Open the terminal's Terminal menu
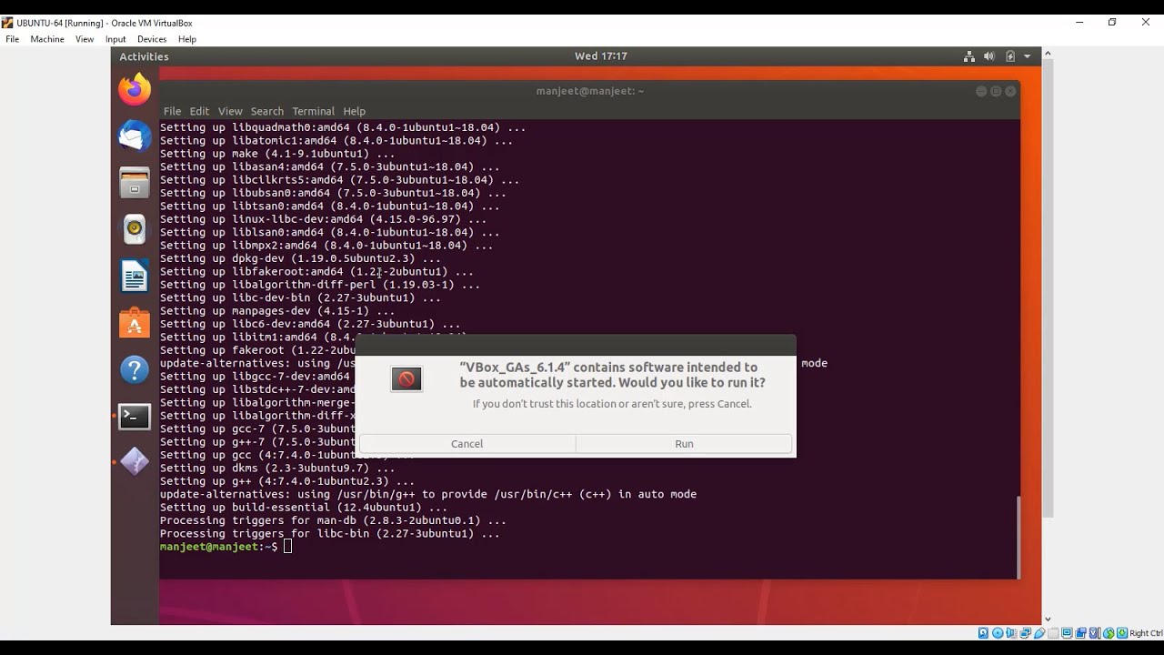This screenshot has height=655, width=1164. pos(313,111)
